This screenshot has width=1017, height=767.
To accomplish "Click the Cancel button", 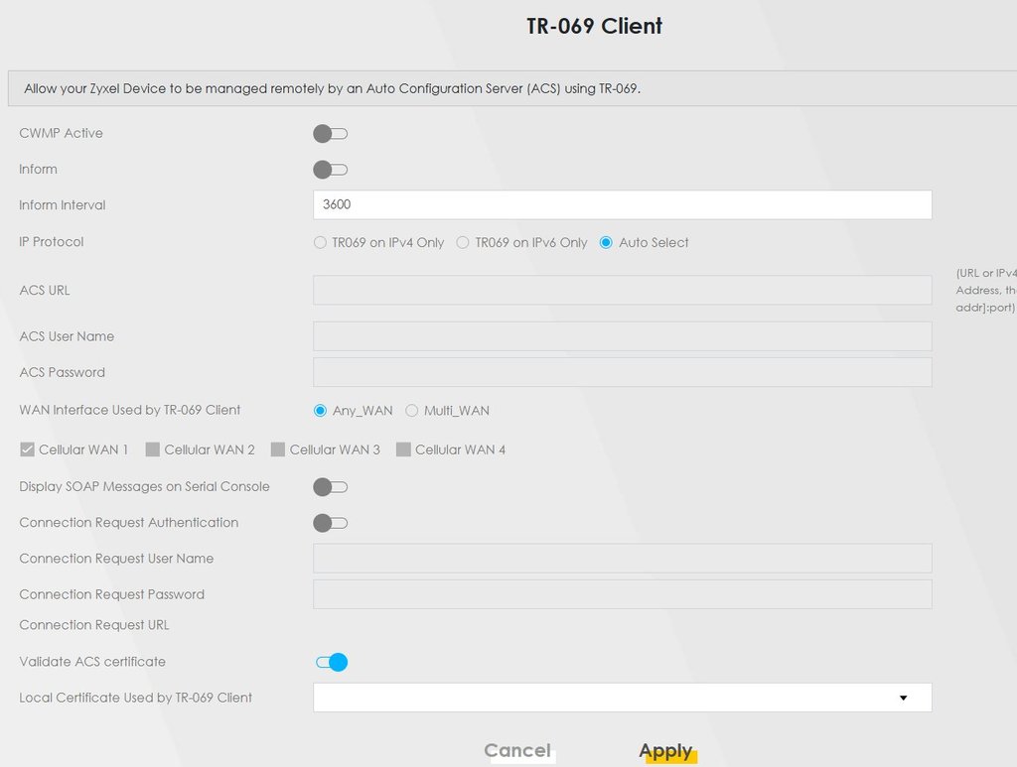I will point(517,750).
